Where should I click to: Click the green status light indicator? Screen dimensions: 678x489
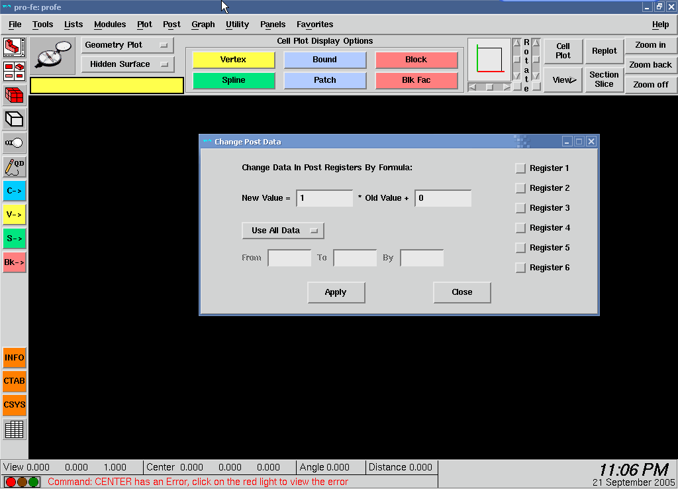[x=33, y=482]
